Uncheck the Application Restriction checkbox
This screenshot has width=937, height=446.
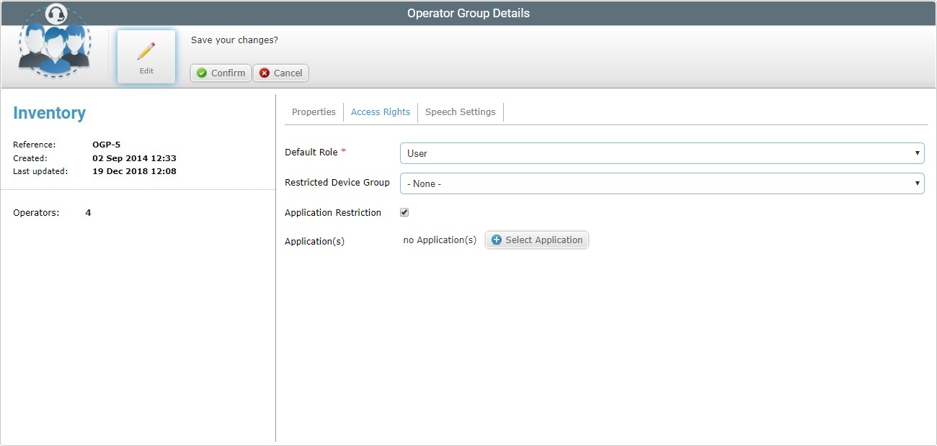click(404, 211)
